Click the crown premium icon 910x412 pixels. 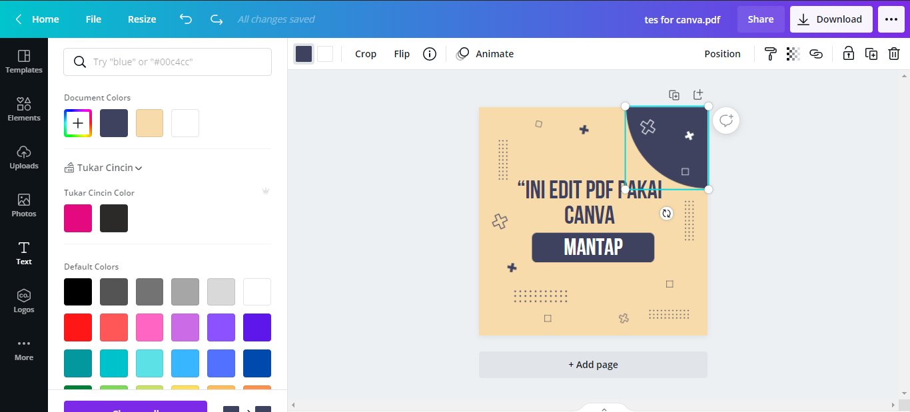tap(266, 192)
